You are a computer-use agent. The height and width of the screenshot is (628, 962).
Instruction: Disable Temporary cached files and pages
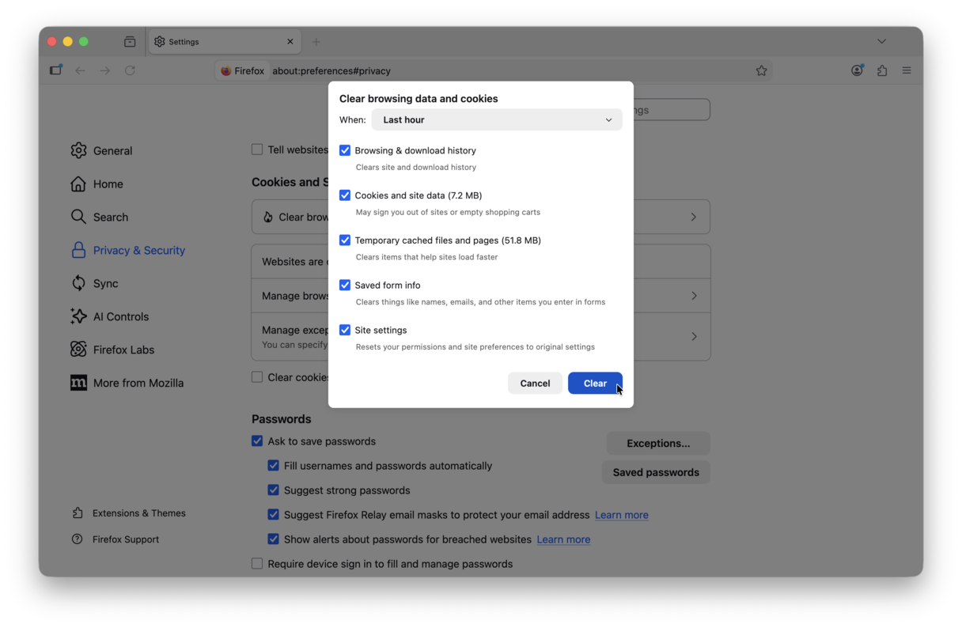(x=345, y=240)
